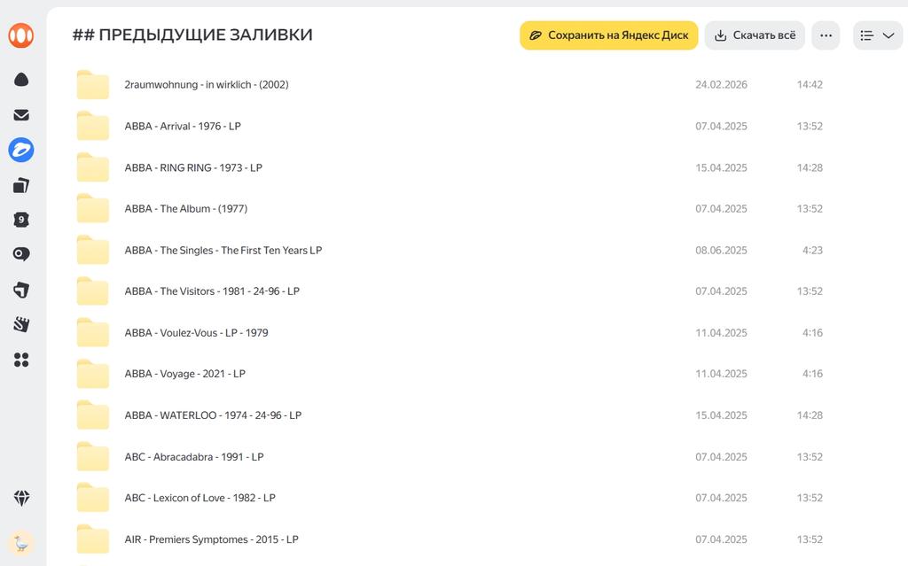908x566 pixels.
Task: Open the Documents stacked-pages sidebar icon
Action: 21,185
